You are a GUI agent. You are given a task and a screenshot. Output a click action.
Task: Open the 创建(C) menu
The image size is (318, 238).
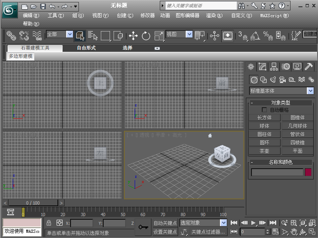point(125,16)
